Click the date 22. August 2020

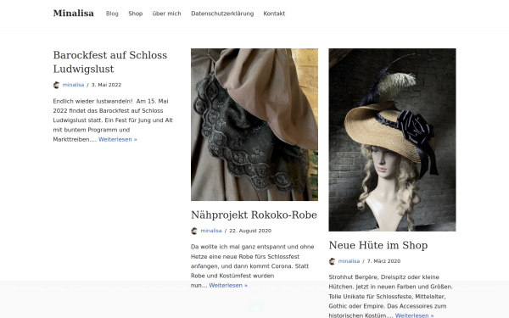[x=250, y=231]
